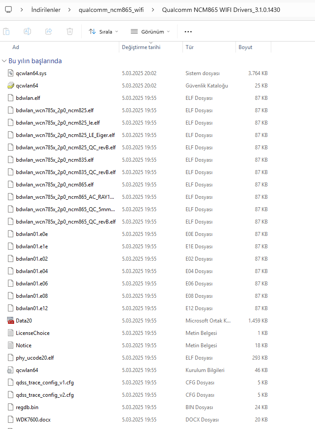This screenshot has height=429, width=315.
Task: Click the '3.764 KB' size cell
Action: coord(258,73)
